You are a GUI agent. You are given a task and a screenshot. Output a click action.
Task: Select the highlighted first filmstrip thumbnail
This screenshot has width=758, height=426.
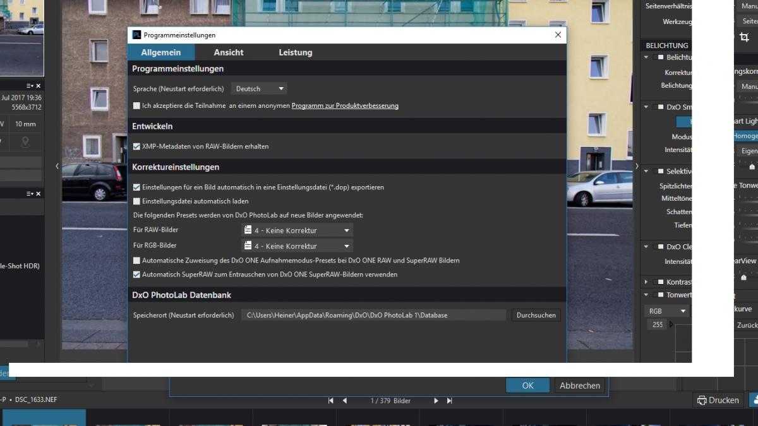tap(44, 417)
